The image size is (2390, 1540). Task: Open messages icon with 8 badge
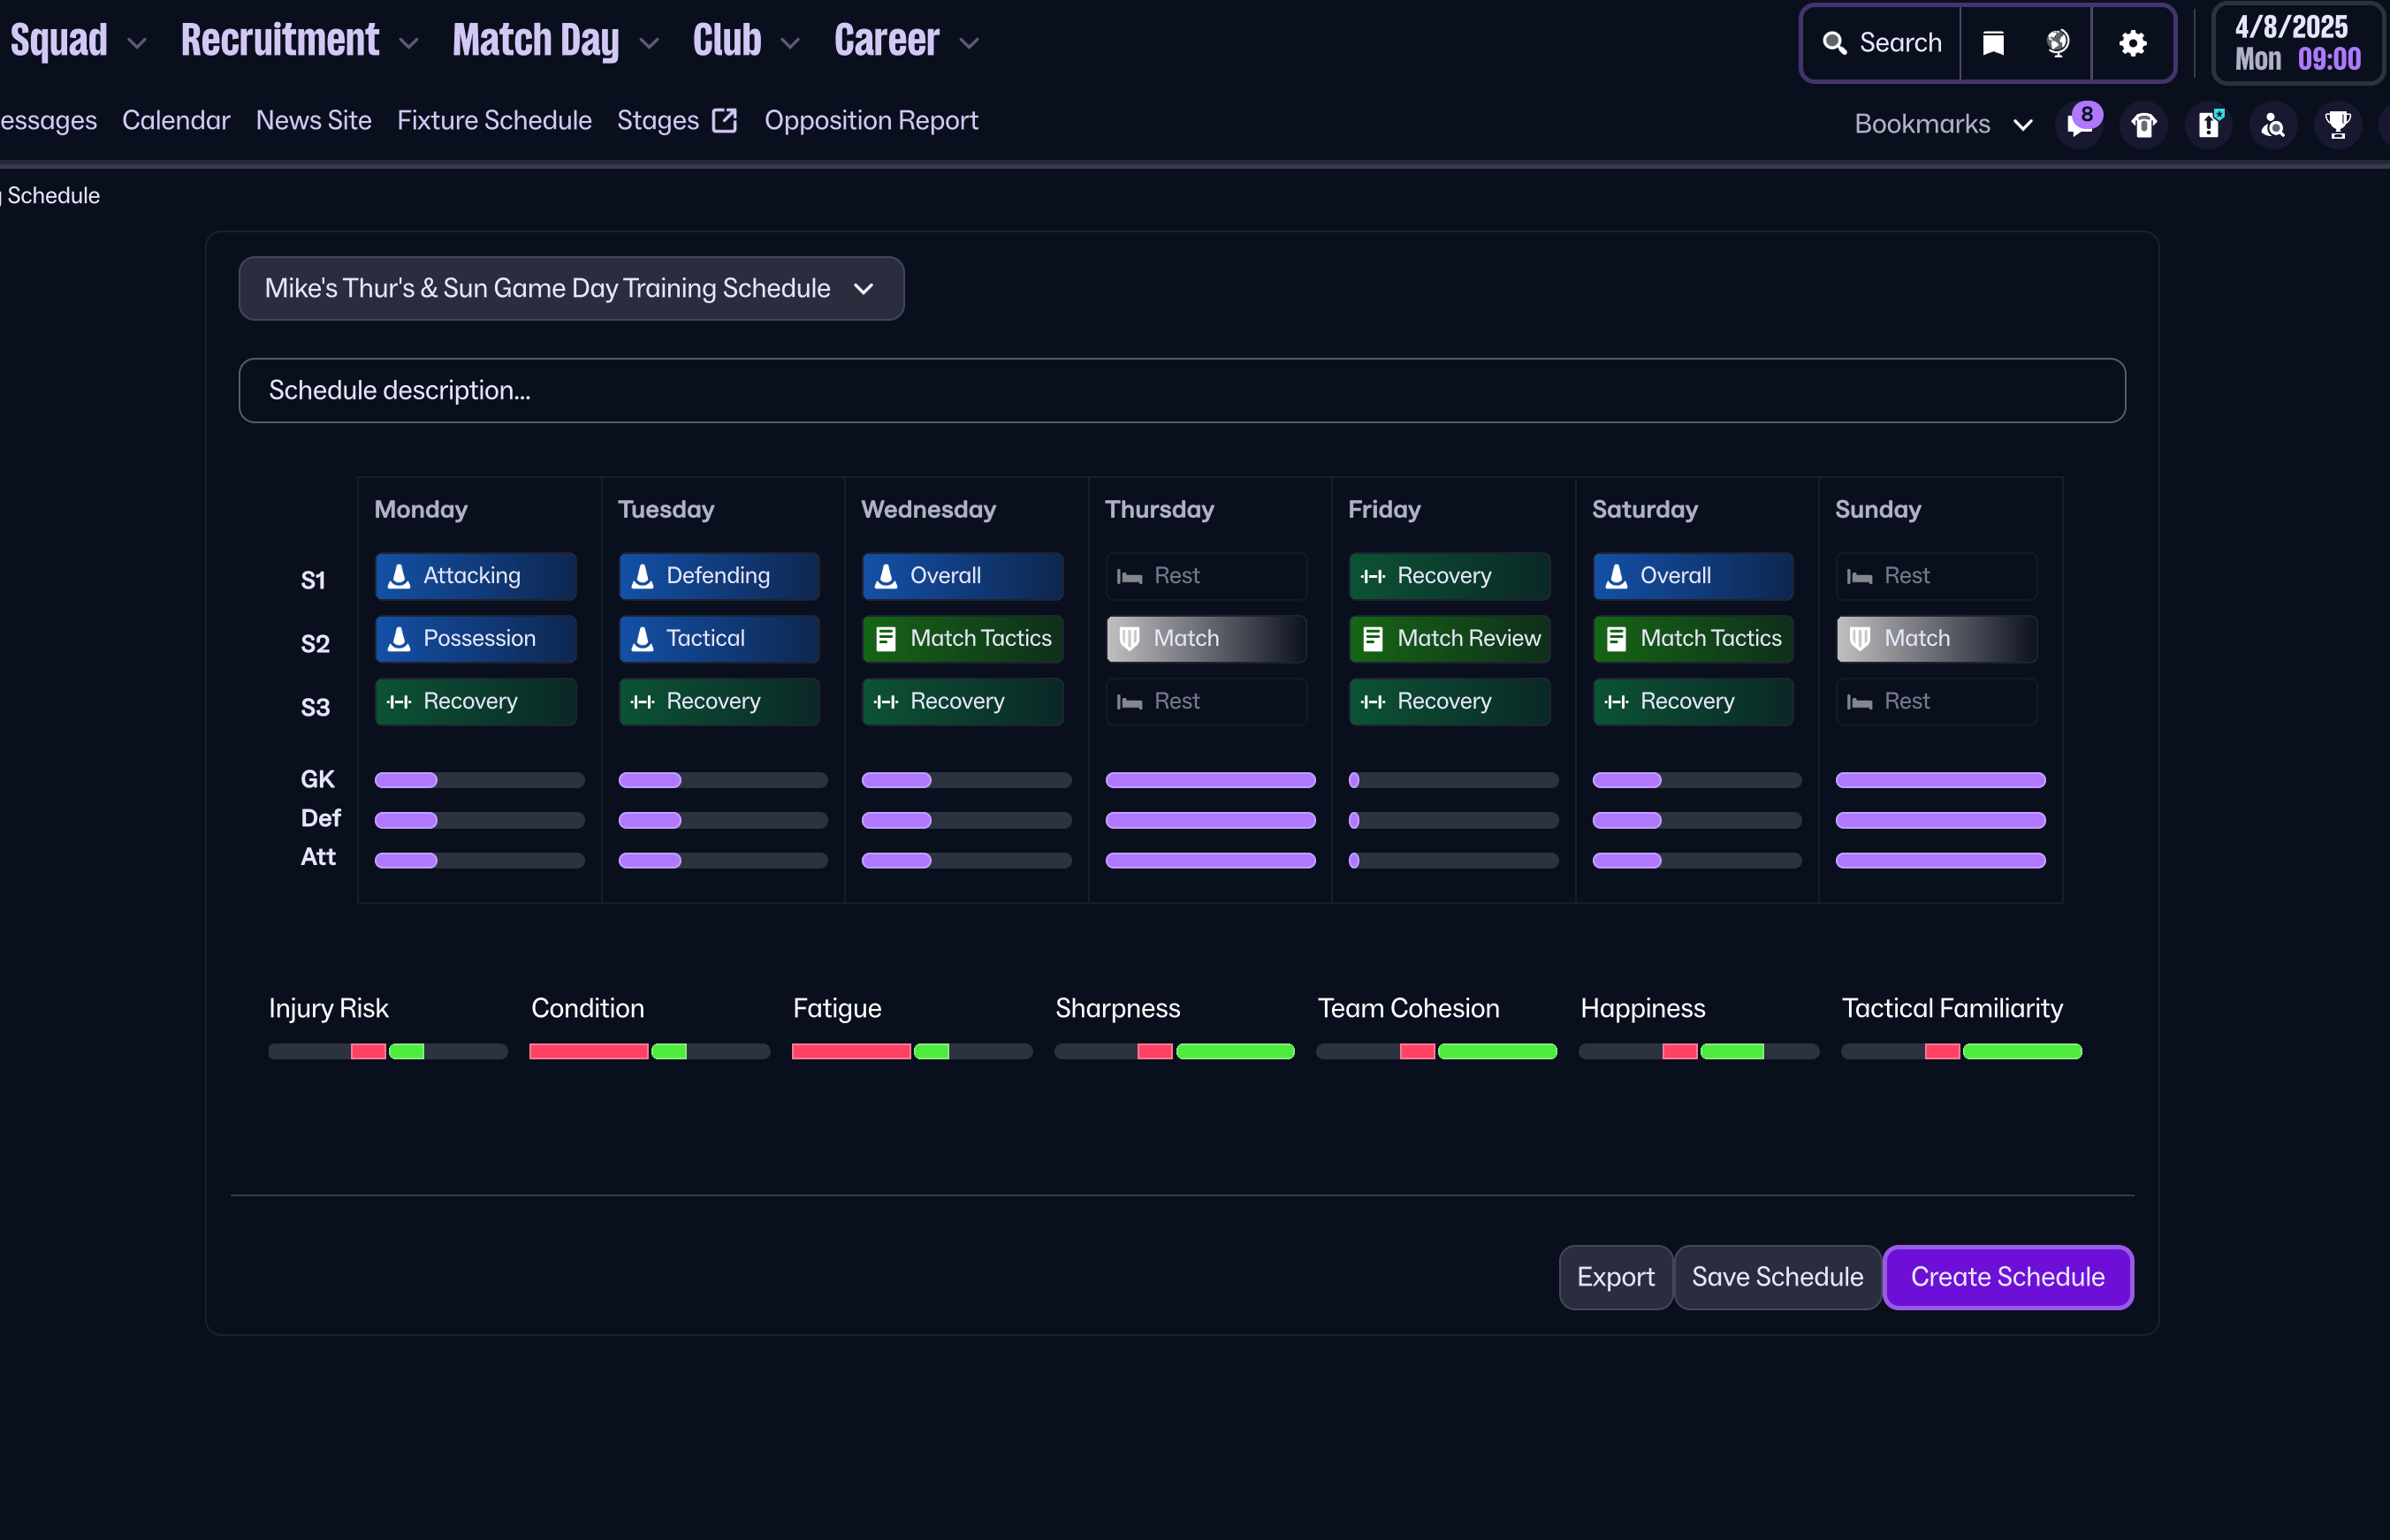2079,125
